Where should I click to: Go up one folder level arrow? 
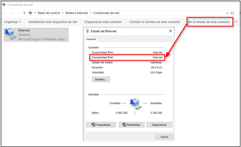(x=24, y=13)
